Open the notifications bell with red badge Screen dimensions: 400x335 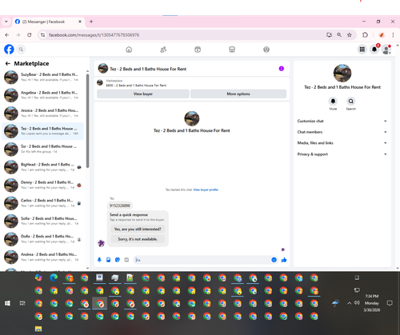pyautogui.click(x=374, y=50)
